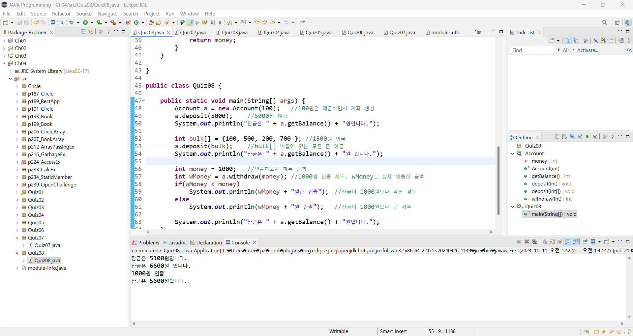The height and width of the screenshot is (336, 633).
Task: Toggle Hide Fields in Outline view
Action: pyautogui.click(x=572, y=137)
